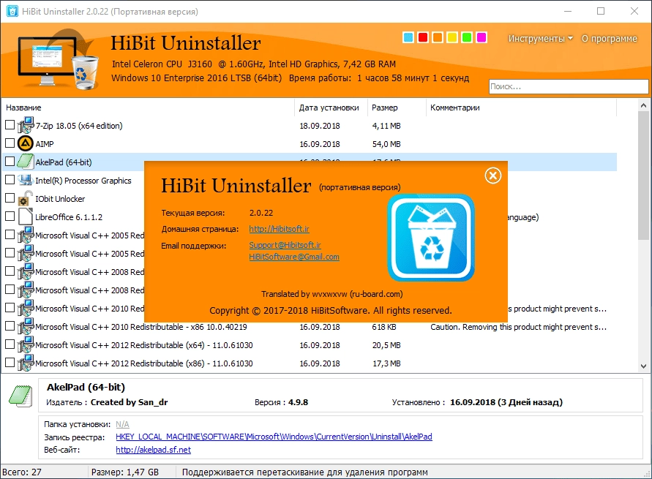Click the 18.09.2018 install date cell
This screenshot has height=479, width=652.
[x=320, y=126]
